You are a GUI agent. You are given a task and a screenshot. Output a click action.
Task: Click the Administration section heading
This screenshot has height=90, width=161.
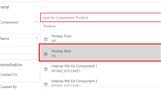[x=11, y=65]
